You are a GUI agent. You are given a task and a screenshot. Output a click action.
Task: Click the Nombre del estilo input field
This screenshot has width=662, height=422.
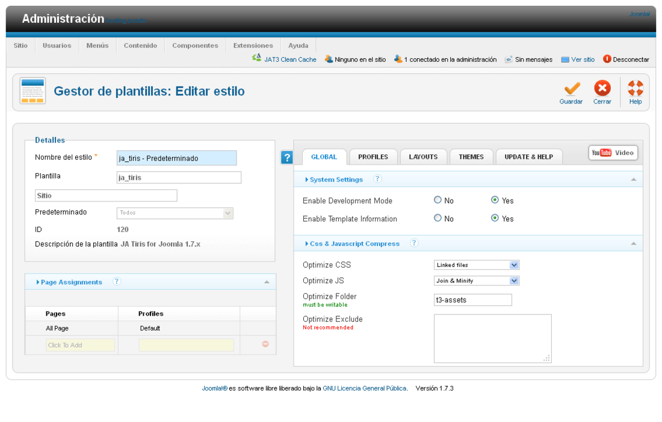coord(176,158)
